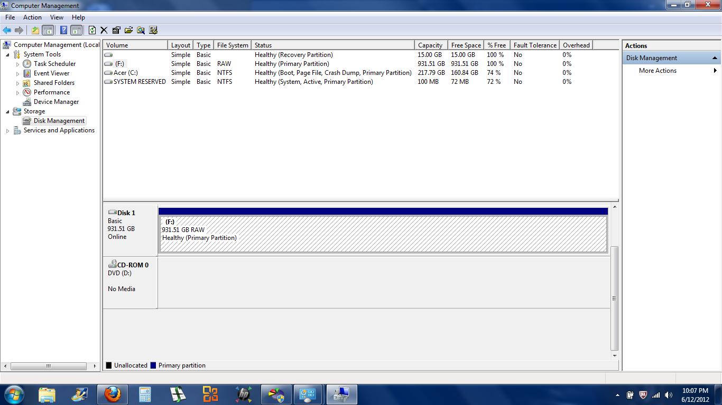
Task: Select the (F:) RAW volume row
Action: (x=348, y=64)
